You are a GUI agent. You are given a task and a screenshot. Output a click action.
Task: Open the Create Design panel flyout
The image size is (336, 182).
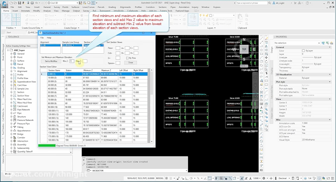pyautogui.click(x=72, y=28)
